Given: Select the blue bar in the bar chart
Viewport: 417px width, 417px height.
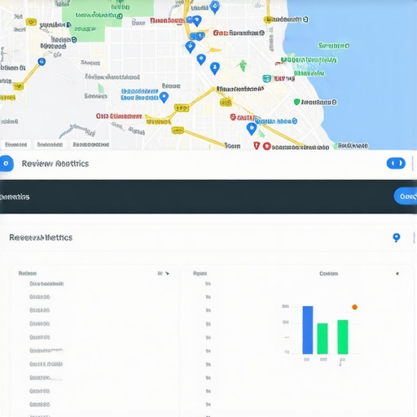Looking at the screenshot, I should click(308, 330).
